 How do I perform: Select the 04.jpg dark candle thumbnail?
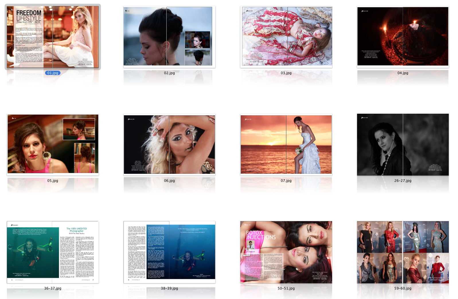tap(403, 37)
